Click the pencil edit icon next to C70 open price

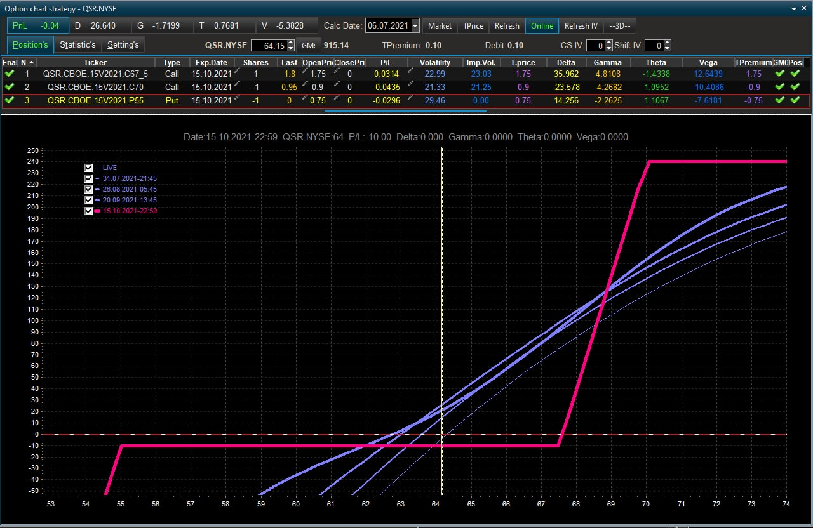click(306, 87)
